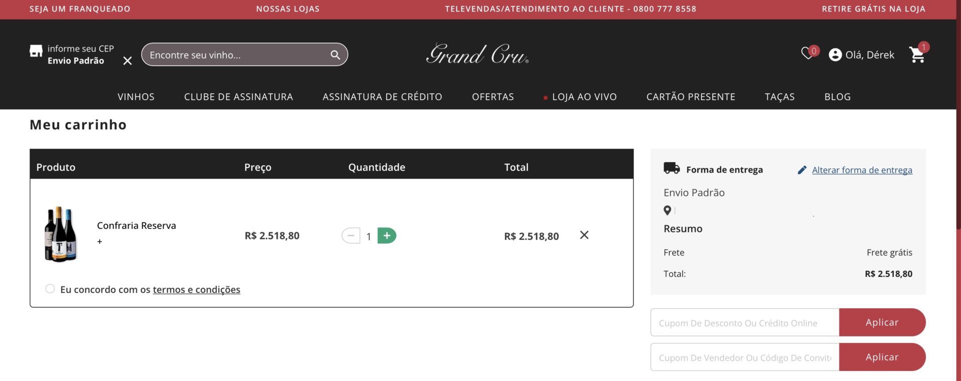Go to the OFERTAS menu item

pyautogui.click(x=493, y=96)
